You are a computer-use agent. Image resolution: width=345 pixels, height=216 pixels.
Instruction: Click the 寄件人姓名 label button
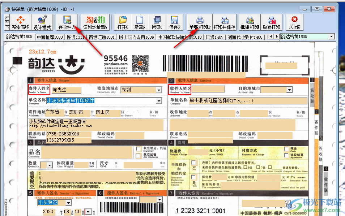[x=39, y=89]
